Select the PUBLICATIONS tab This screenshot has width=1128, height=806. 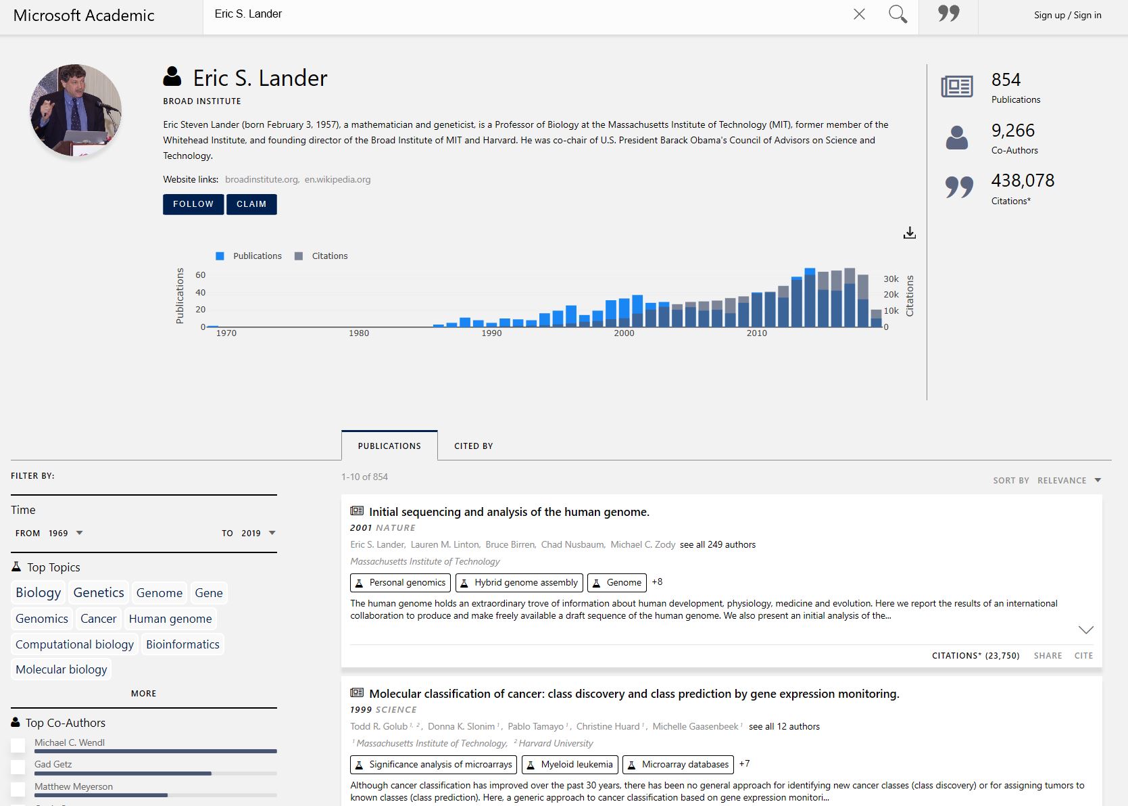389,446
